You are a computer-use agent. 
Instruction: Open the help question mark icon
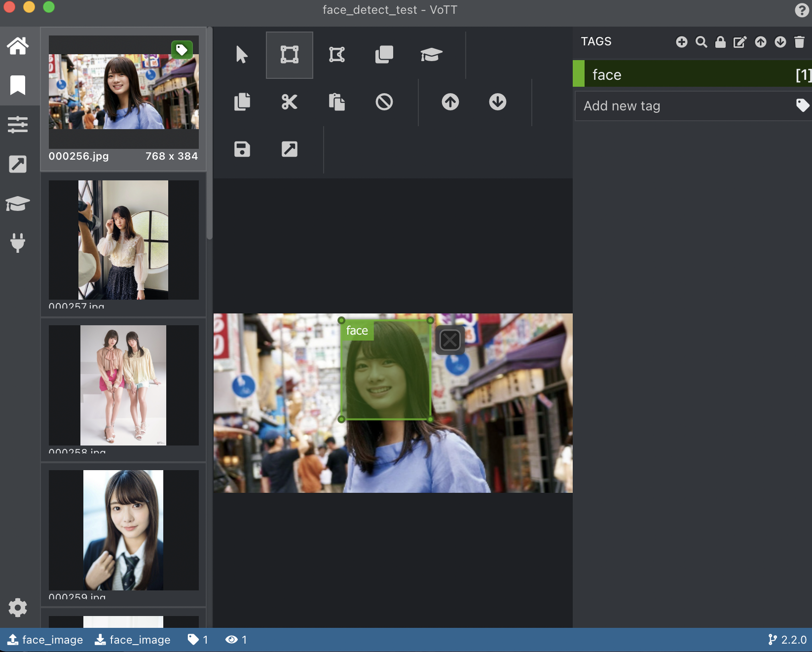point(802,10)
